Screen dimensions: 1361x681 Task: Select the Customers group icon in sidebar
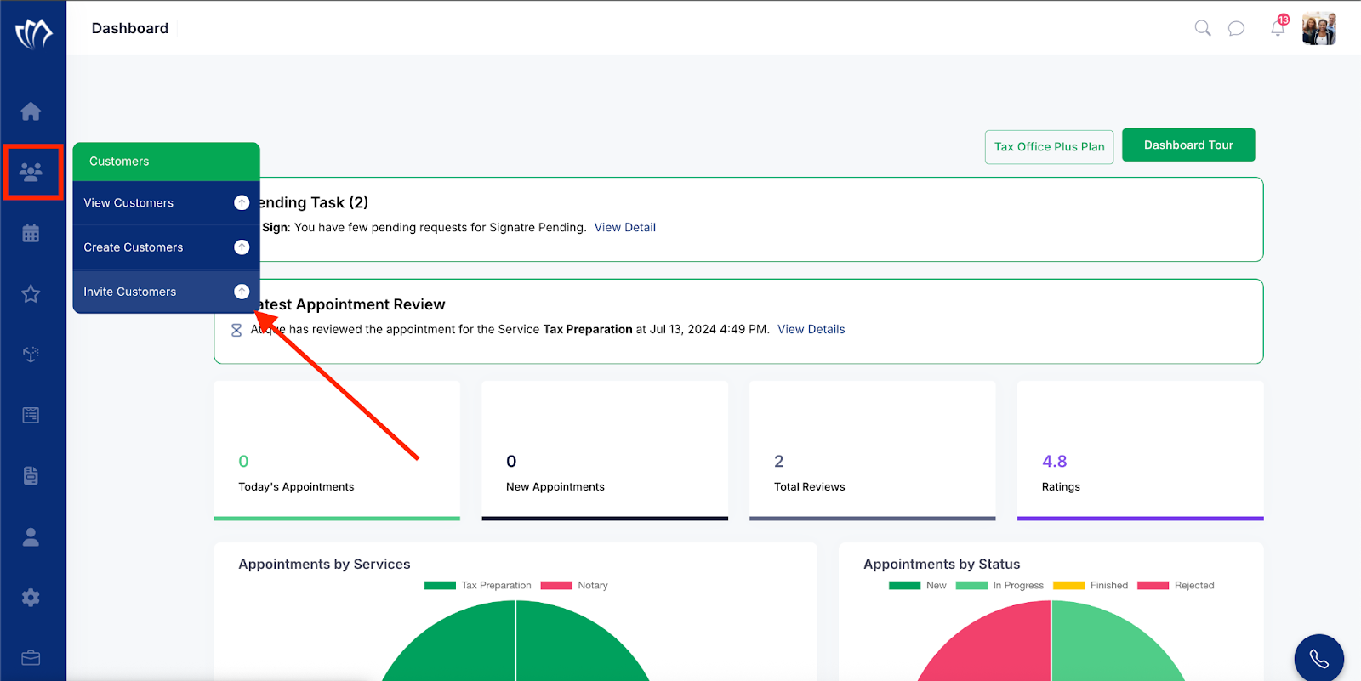(x=31, y=173)
